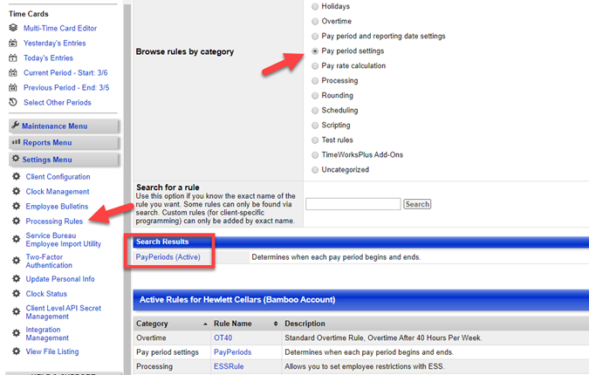Click the rule search text field

(353, 204)
